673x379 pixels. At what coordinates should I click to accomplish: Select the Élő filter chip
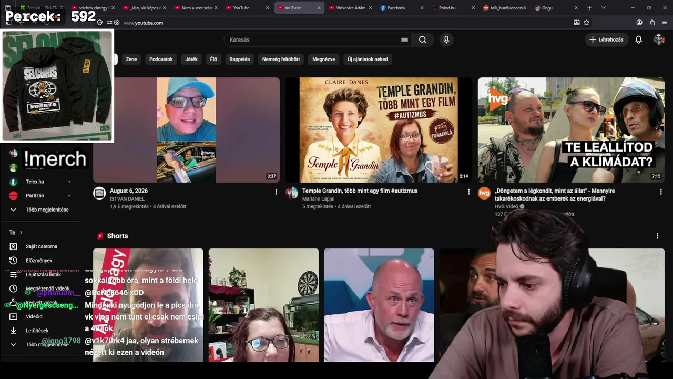pyautogui.click(x=213, y=59)
